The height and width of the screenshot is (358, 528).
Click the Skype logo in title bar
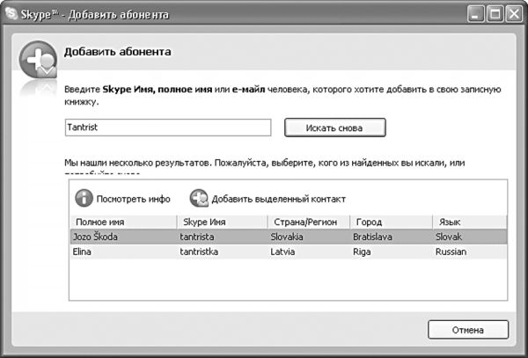(x=11, y=14)
